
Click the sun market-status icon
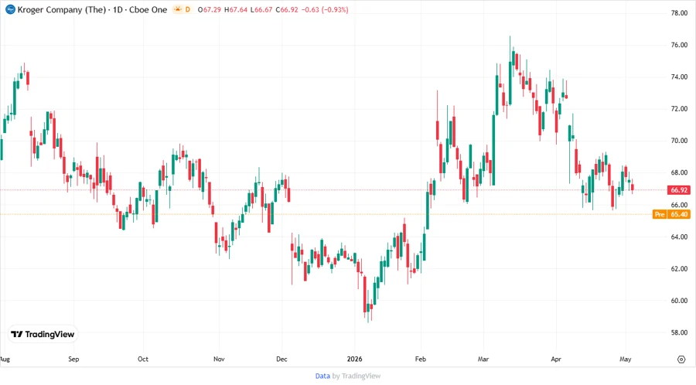178,9
